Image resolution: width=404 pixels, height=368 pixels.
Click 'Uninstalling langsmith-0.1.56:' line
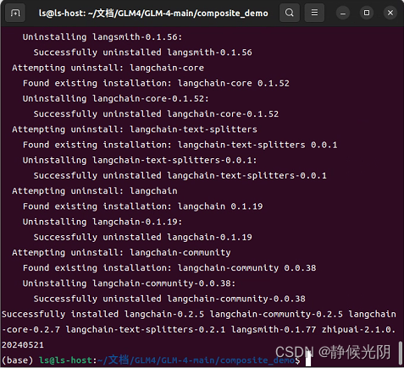coord(102,37)
